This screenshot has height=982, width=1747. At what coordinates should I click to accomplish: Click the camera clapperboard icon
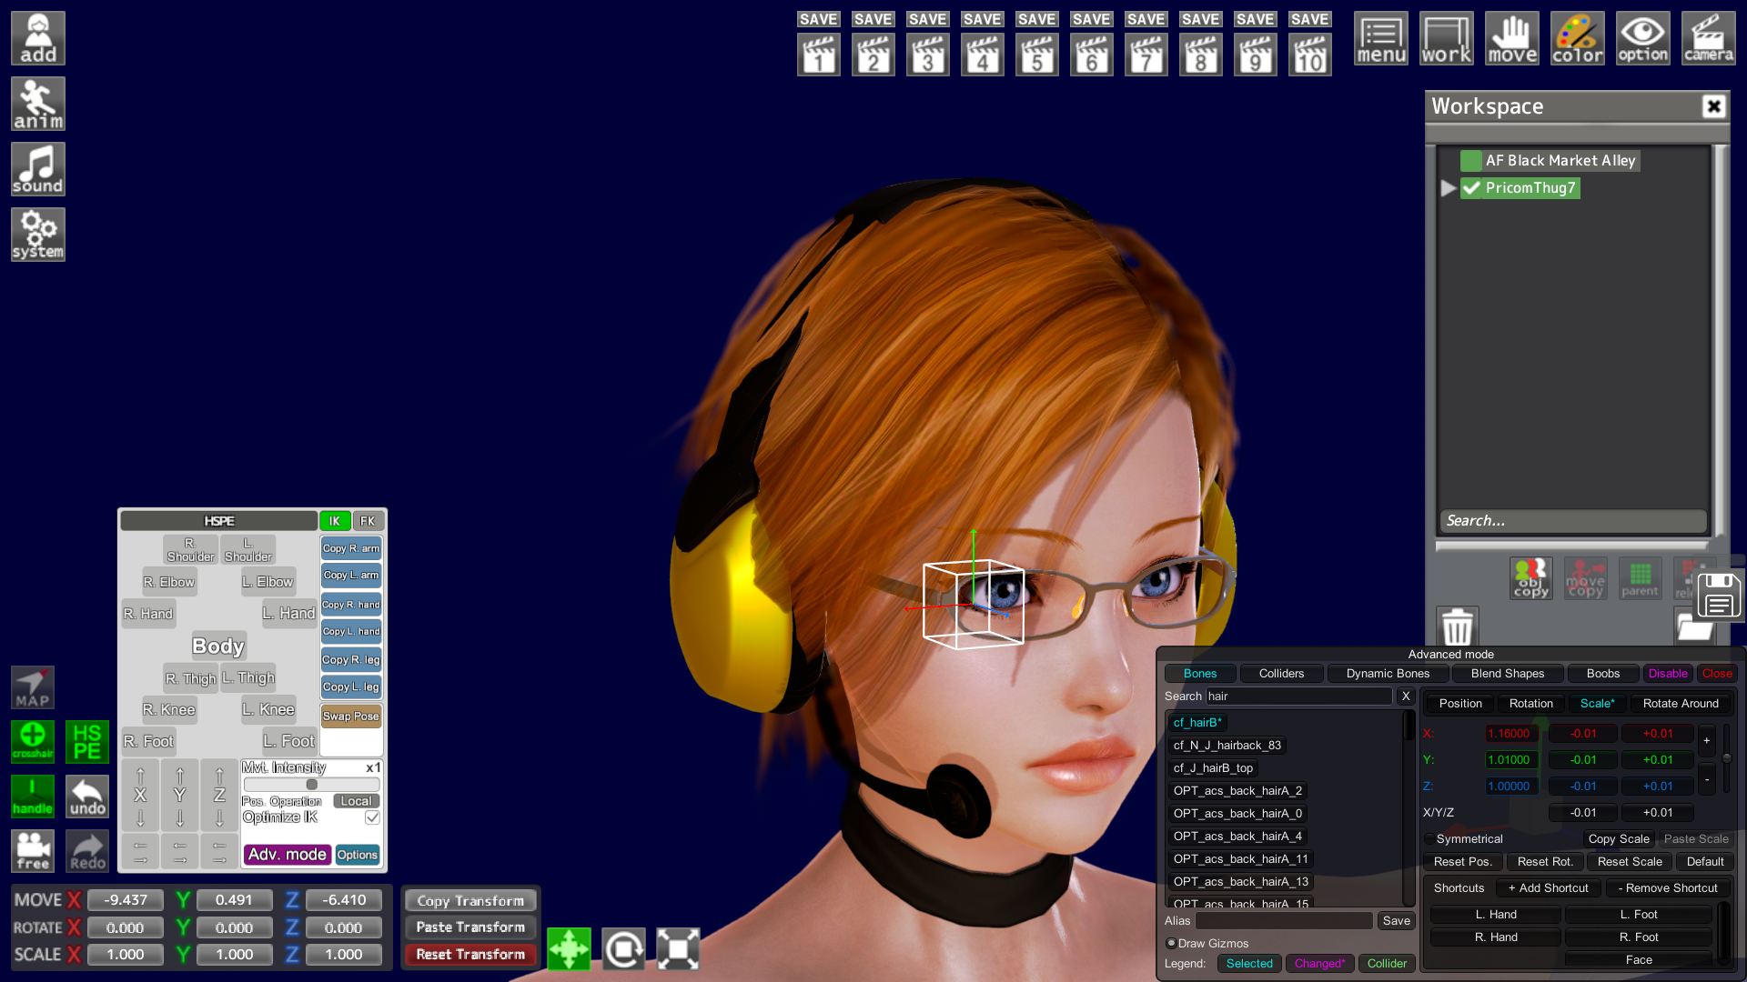pos(1708,38)
